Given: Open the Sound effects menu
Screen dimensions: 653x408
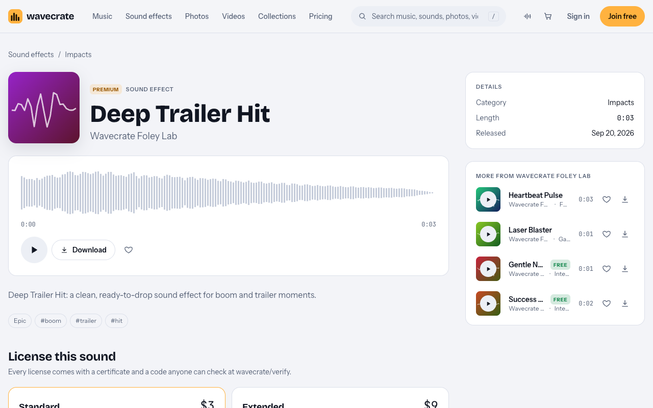Looking at the screenshot, I should click(x=148, y=16).
